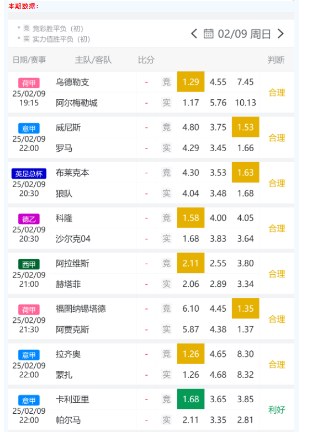Go to next date with right chevron
Screen dimensions: 312x432
click(x=281, y=34)
